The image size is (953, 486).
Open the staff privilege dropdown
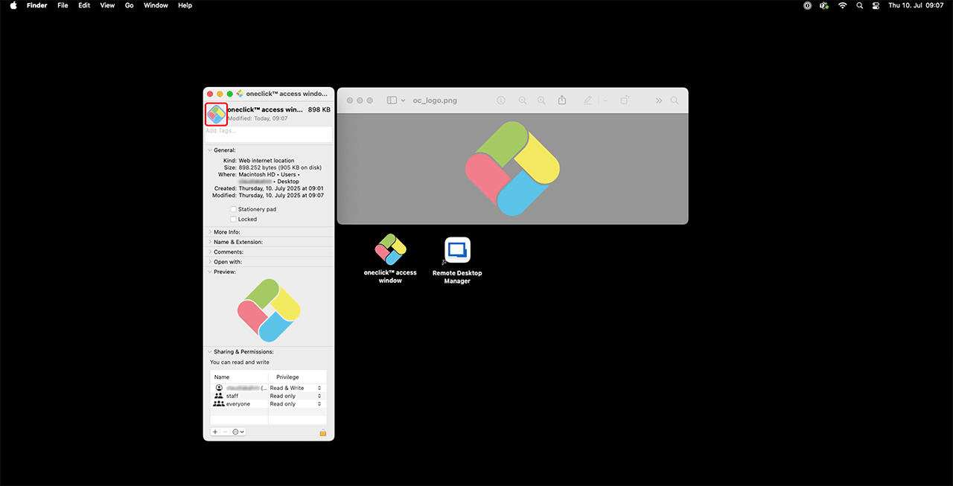click(319, 396)
